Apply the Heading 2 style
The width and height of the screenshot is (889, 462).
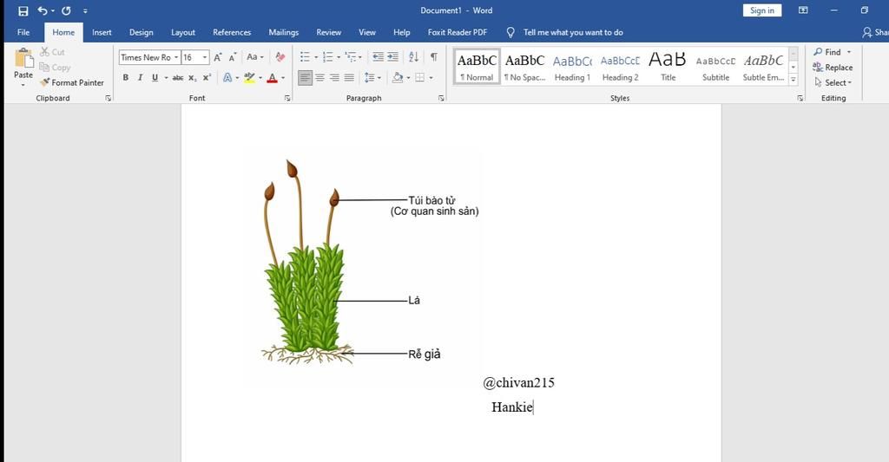pyautogui.click(x=620, y=67)
